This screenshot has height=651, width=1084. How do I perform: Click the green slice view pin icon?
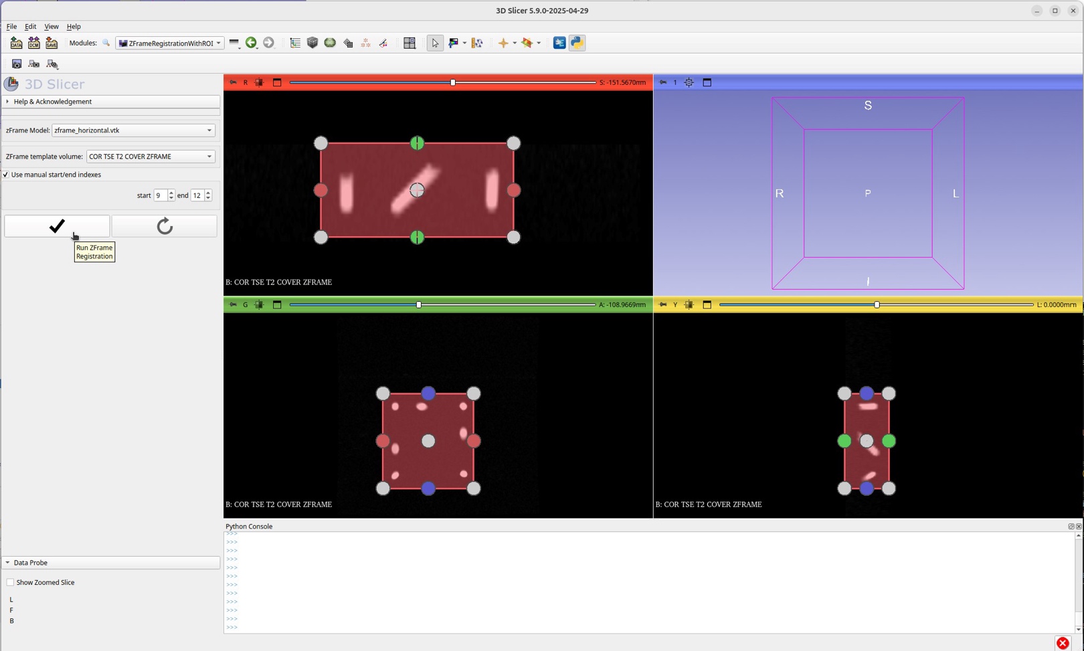[x=233, y=304]
